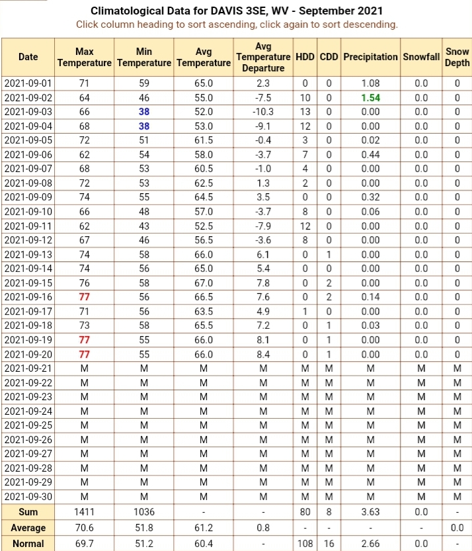Click departure value 8.4 on 2021-09-20
This screenshot has width=472, height=551.
263,355
